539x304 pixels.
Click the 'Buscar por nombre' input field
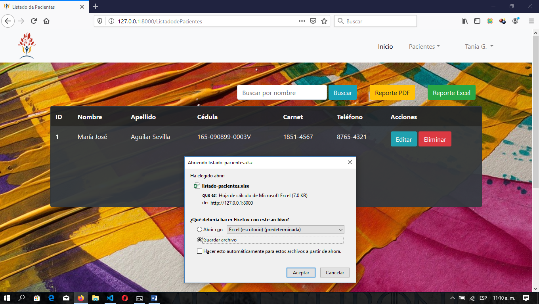coord(282,93)
